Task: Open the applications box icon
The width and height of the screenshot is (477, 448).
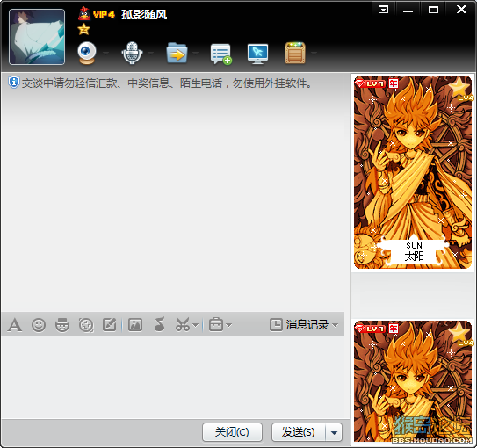Action: click(x=295, y=53)
